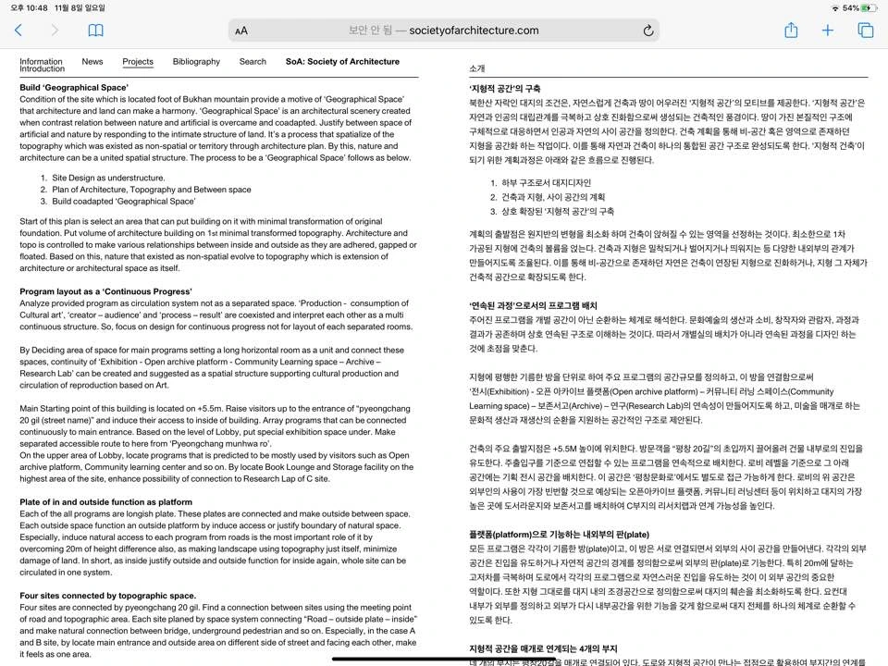Select the Projects menu item

pyautogui.click(x=138, y=61)
